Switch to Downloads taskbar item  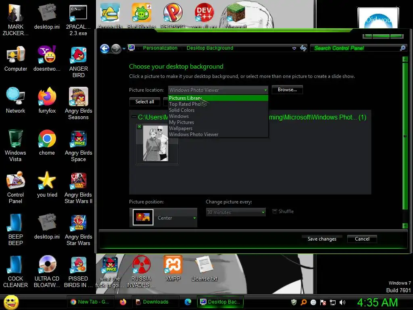pos(155,302)
